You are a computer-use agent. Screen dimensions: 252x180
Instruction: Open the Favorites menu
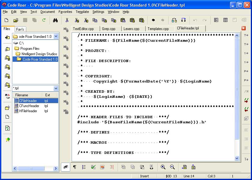[x=65, y=12]
